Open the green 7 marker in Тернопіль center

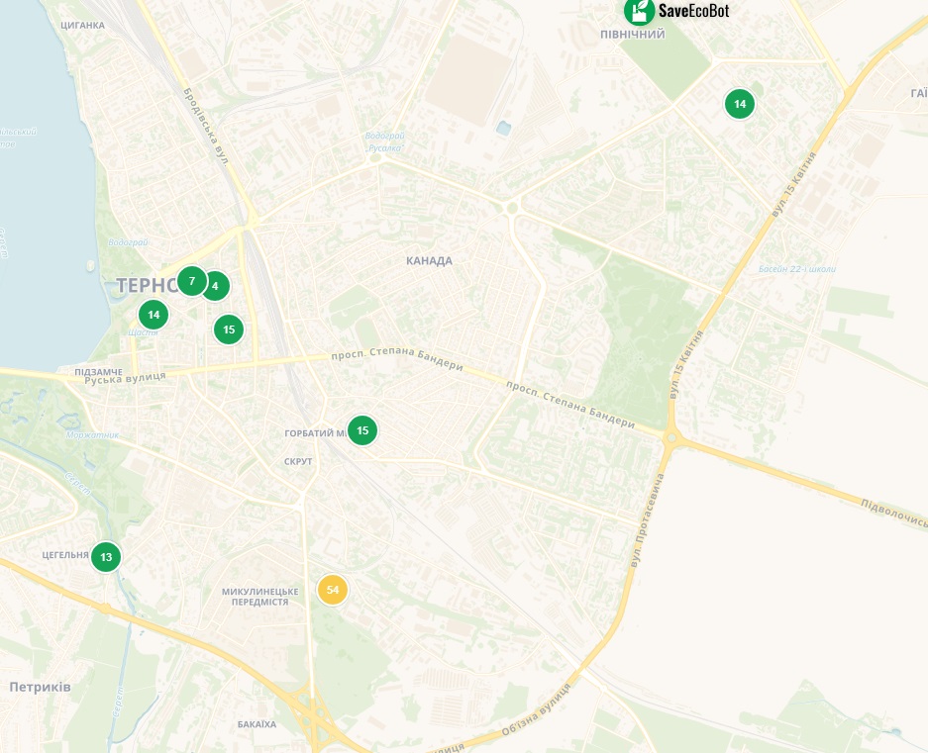[x=192, y=281]
